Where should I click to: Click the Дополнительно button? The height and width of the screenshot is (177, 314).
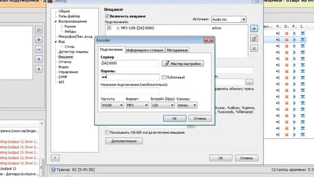(124, 141)
